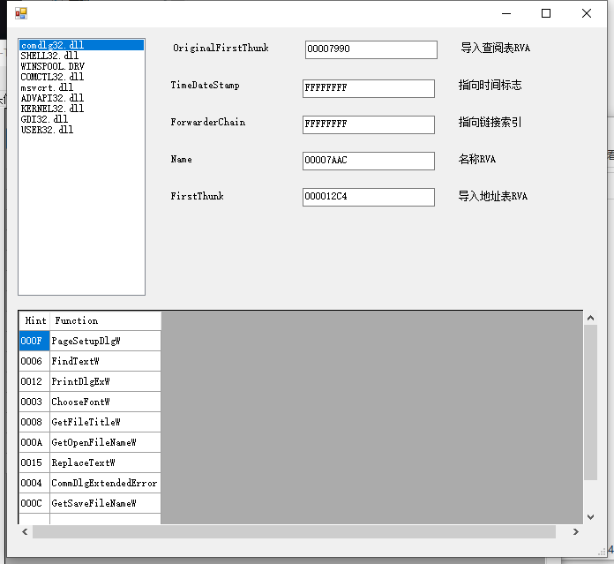
Task: Select KERNEL32.dll in the DLL list
Action: [81, 109]
